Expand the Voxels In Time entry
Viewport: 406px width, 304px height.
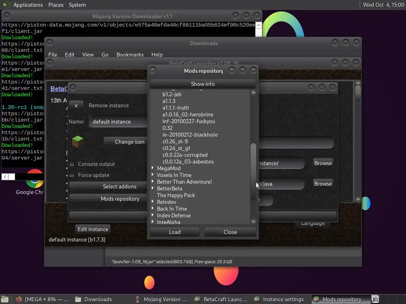click(153, 175)
